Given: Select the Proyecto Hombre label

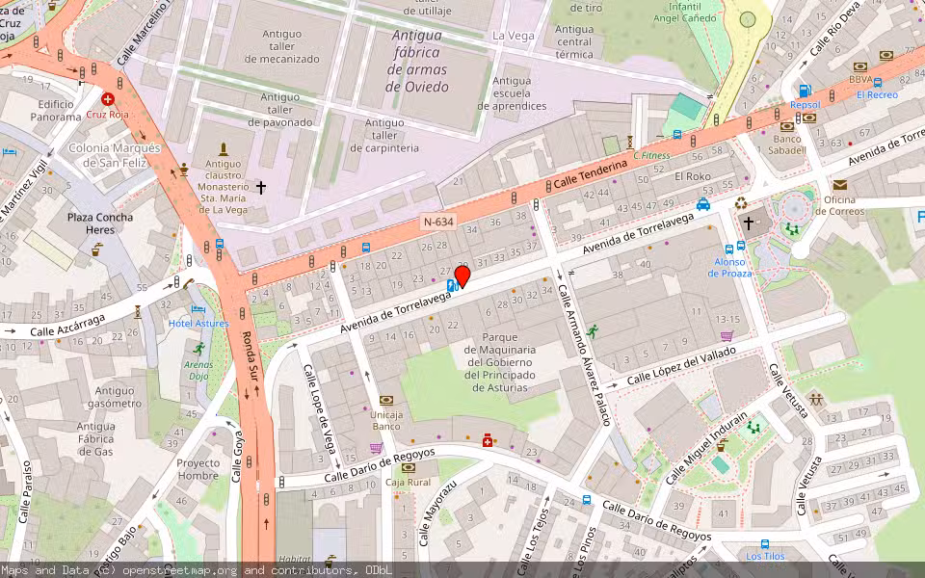Looking at the screenshot, I should 198,469.
